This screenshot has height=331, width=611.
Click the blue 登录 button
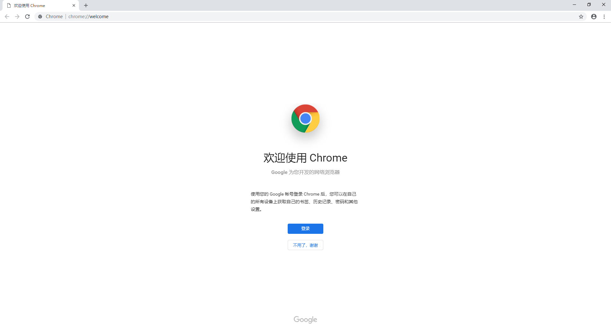[305, 228]
